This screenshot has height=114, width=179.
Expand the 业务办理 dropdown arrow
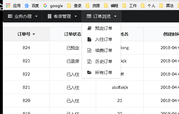[x=37, y=16]
